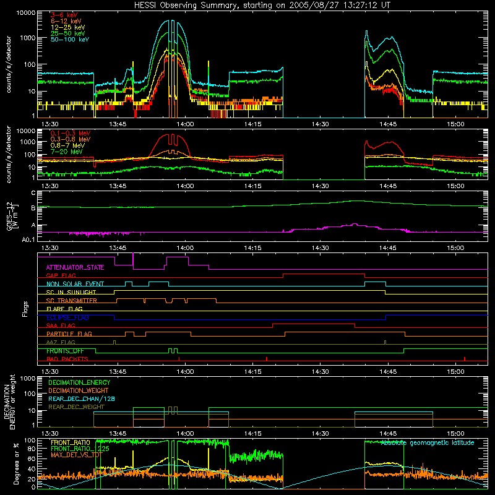This screenshot has width=495, height=495.
Task: Select the orange 0.3-0.8 MeV legend label
Action: [x=71, y=139]
